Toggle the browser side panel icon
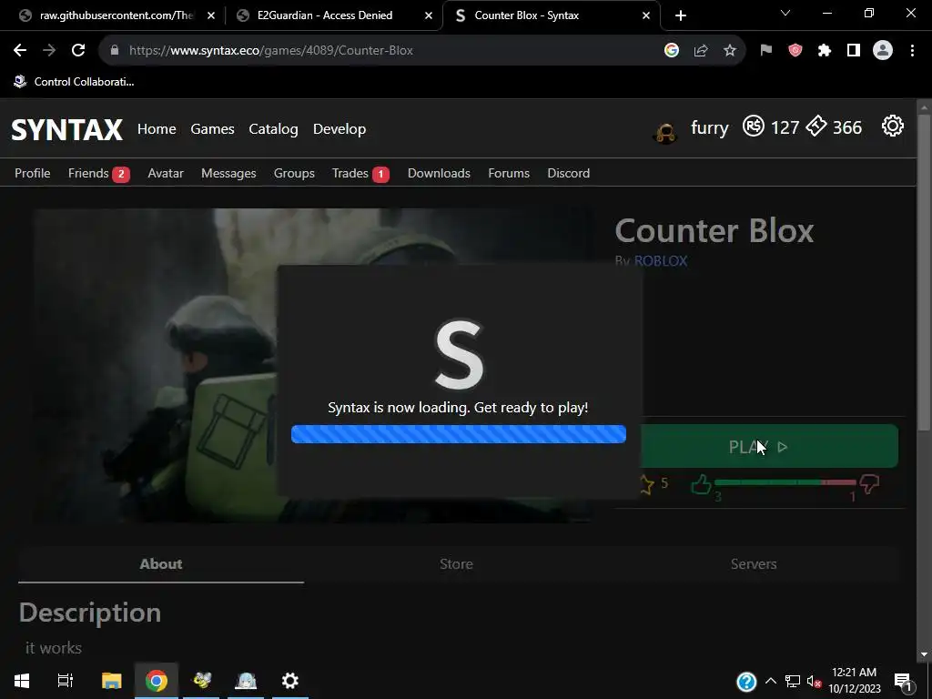Screen dimensions: 932x699 [x=854, y=51]
